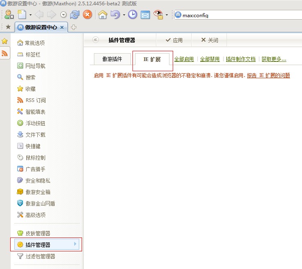Screen dimensions: 302x269
Task: Click the favorites bar star icon
Action: click(8, 27)
